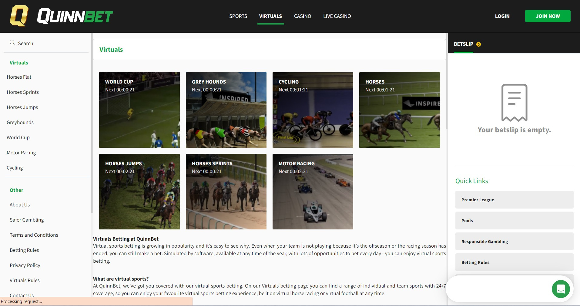Click the search magnifier icon
The height and width of the screenshot is (306, 580).
click(x=12, y=43)
